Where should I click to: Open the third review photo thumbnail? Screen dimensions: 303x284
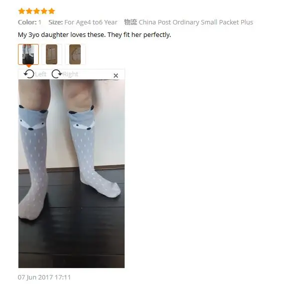coord(75,54)
